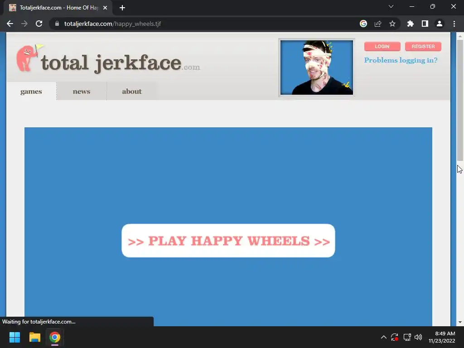
Task: Click the sync update tray icon
Action: [395, 337]
